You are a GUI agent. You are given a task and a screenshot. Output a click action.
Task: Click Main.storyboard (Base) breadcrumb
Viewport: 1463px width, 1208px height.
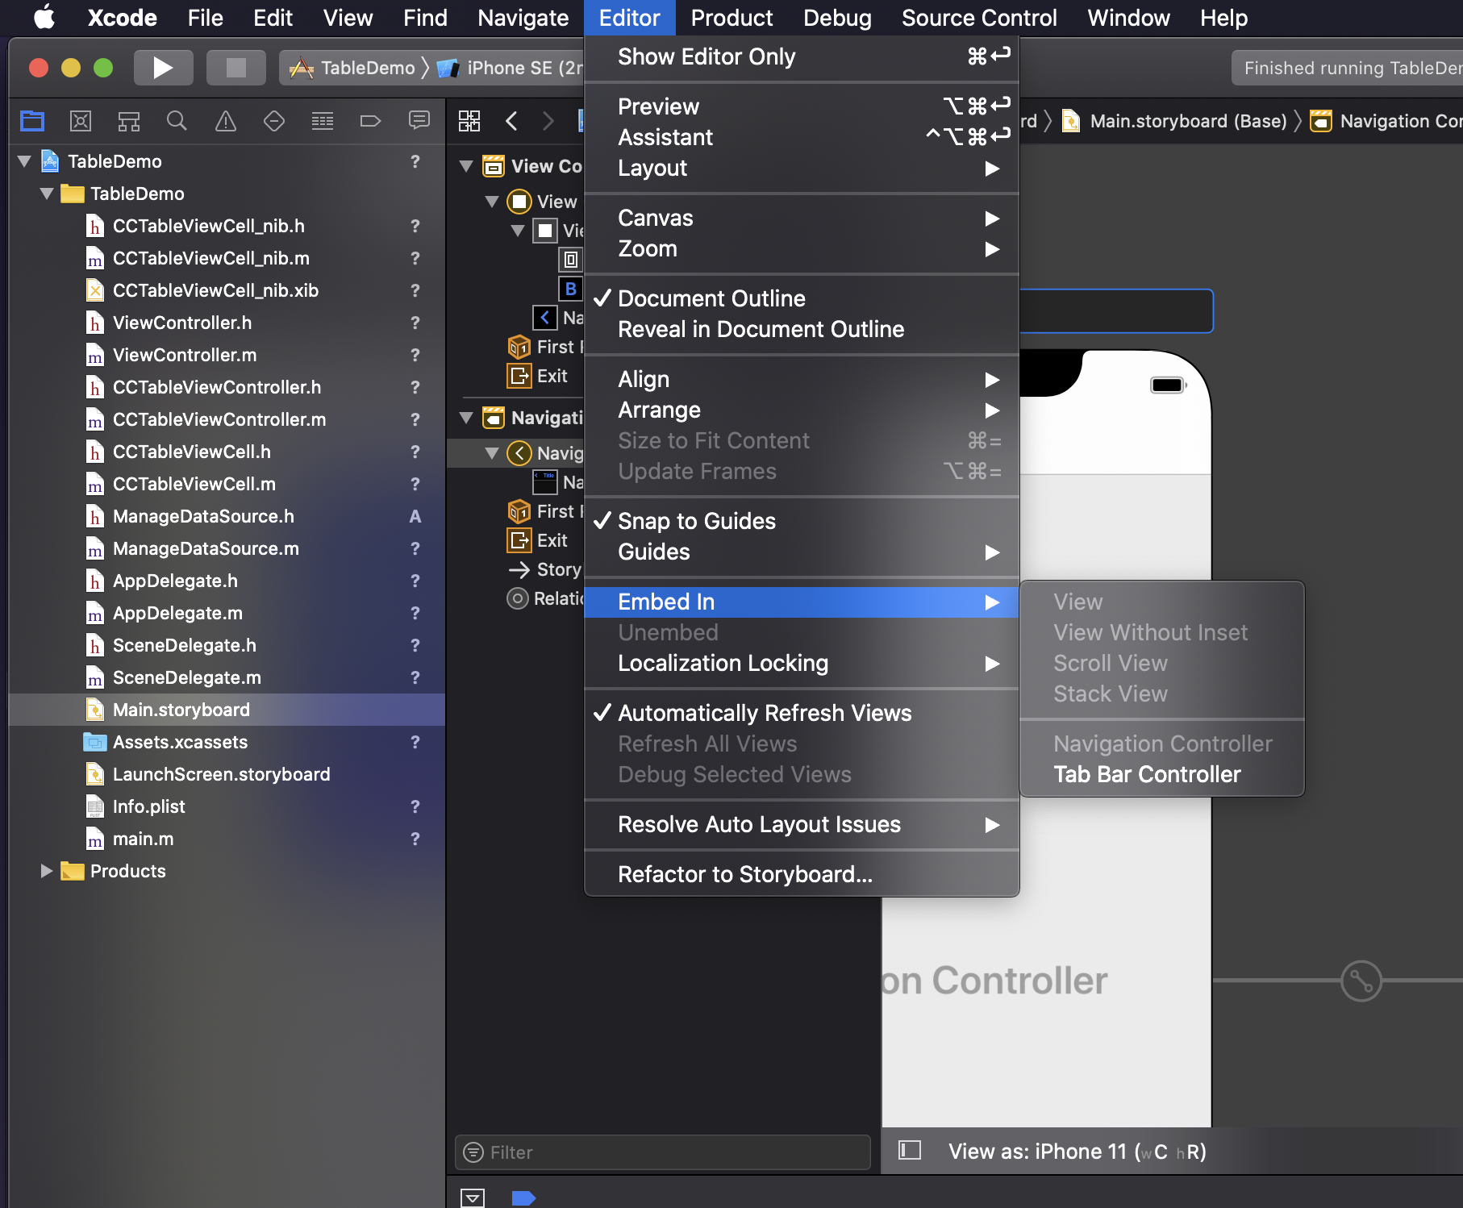(x=1175, y=121)
